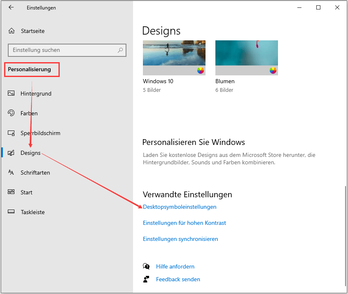Click the search magnifier in the search box

point(120,50)
